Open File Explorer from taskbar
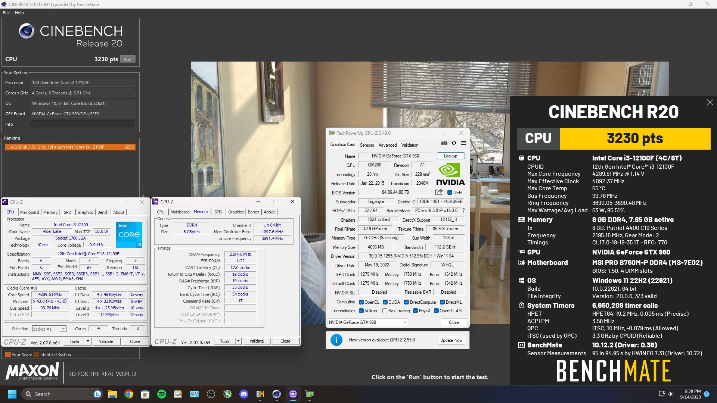 [112, 394]
